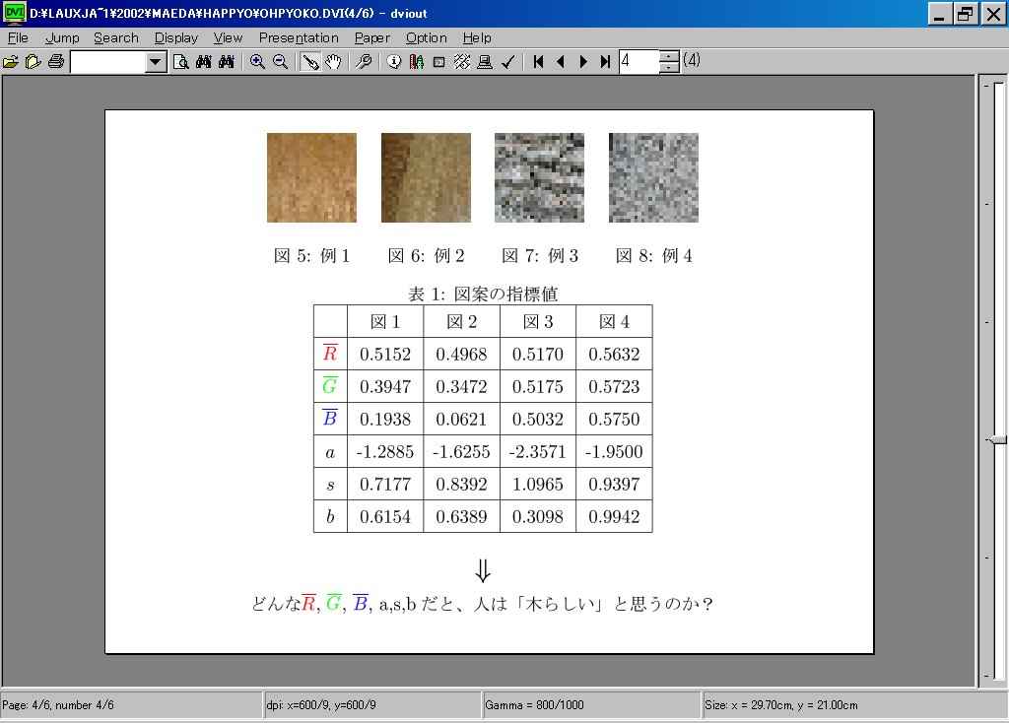Click the first binoculars search icon
This screenshot has height=723, width=1009.
coord(203,62)
